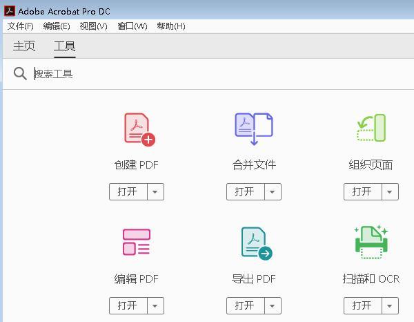Click 打开 button under 编辑 PDF

coord(128,306)
